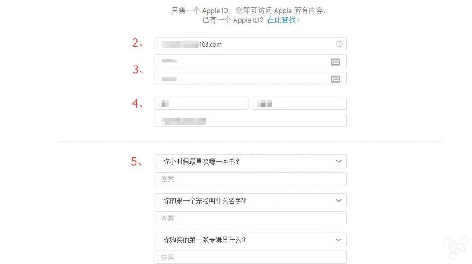
Task: Click chevron arrow beside 你小时候最喜欢哪一本书
Action: coord(339,162)
